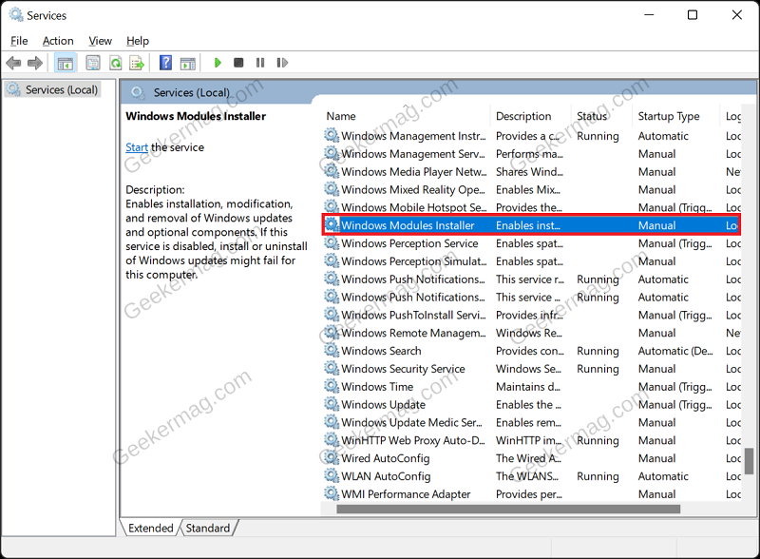The image size is (760, 559).
Task: Click the 'The Wired A...' description cell
Action: click(528, 458)
